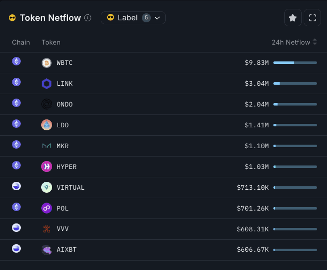This screenshot has width=327, height=270.
Task: Open the VVV token link
Action: 63,229
